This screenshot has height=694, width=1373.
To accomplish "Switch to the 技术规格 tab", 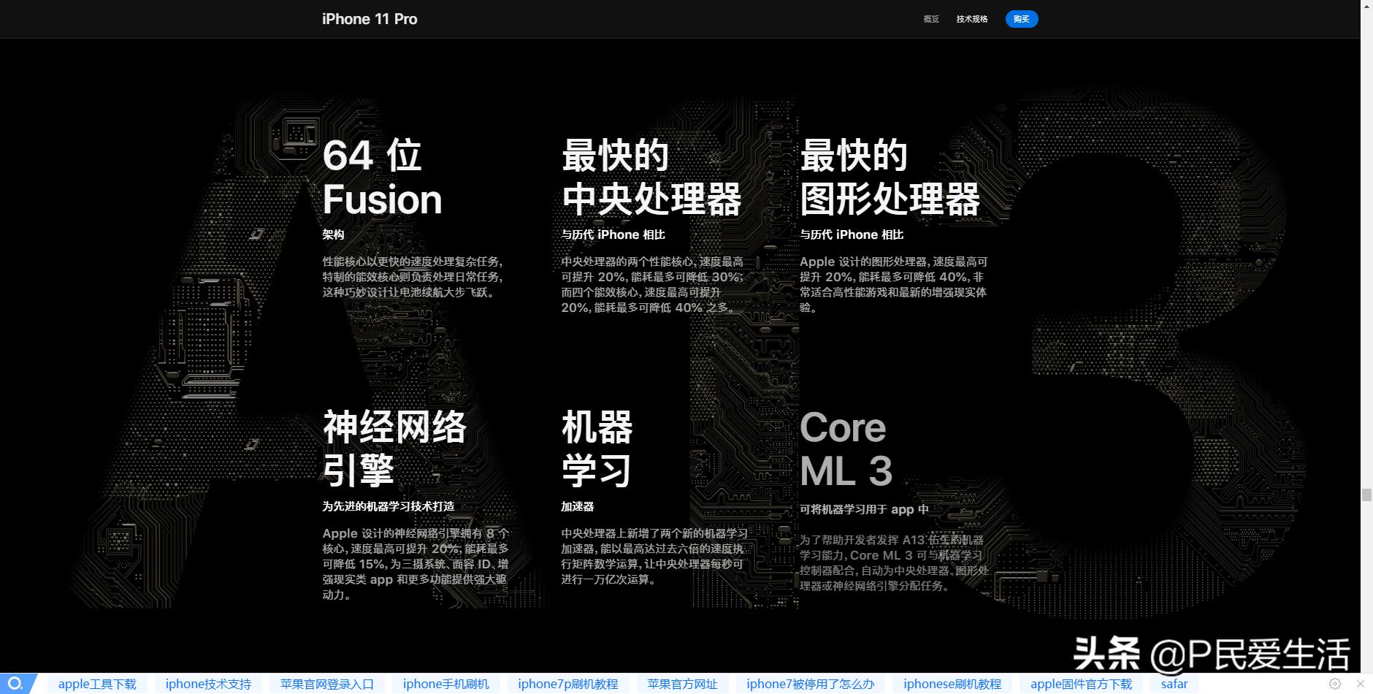I will (972, 19).
